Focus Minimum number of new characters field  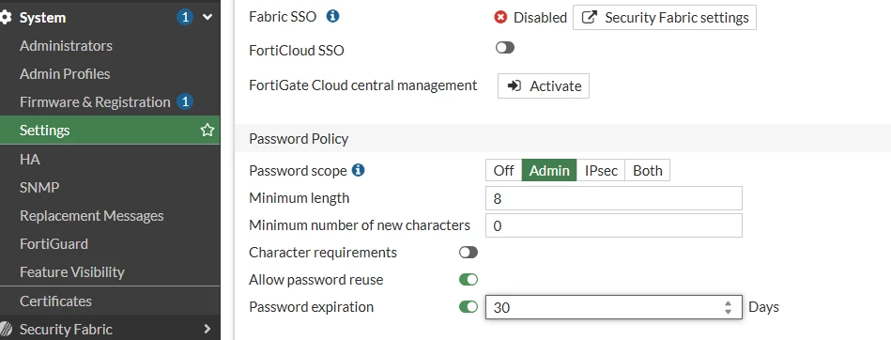coord(614,225)
